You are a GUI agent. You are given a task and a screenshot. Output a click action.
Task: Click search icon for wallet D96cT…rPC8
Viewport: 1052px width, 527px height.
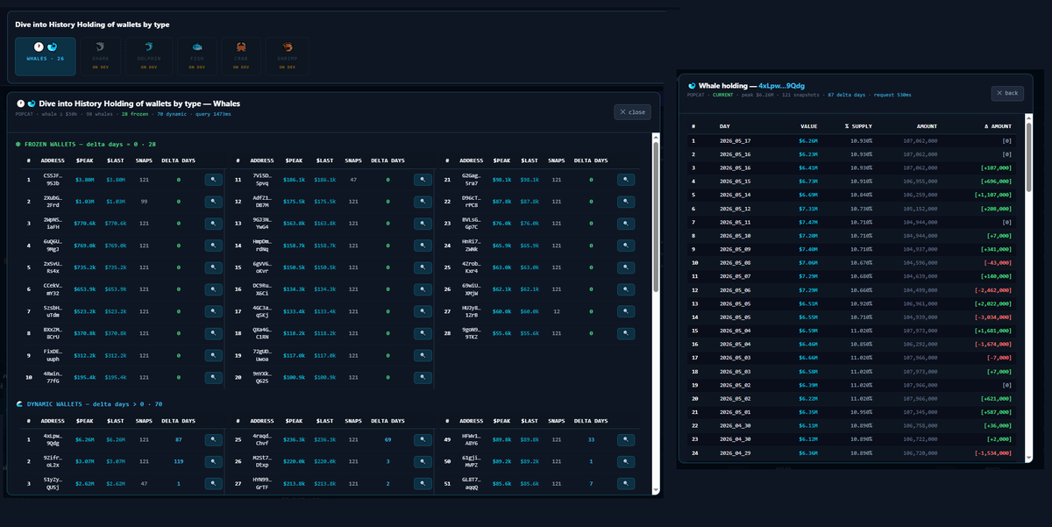pyautogui.click(x=626, y=202)
